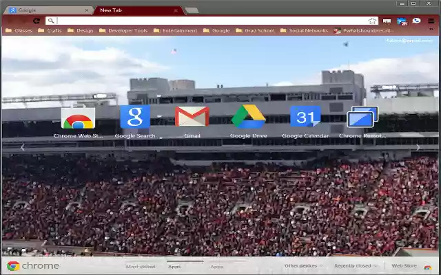Launch the Google Drive app

[x=249, y=116]
